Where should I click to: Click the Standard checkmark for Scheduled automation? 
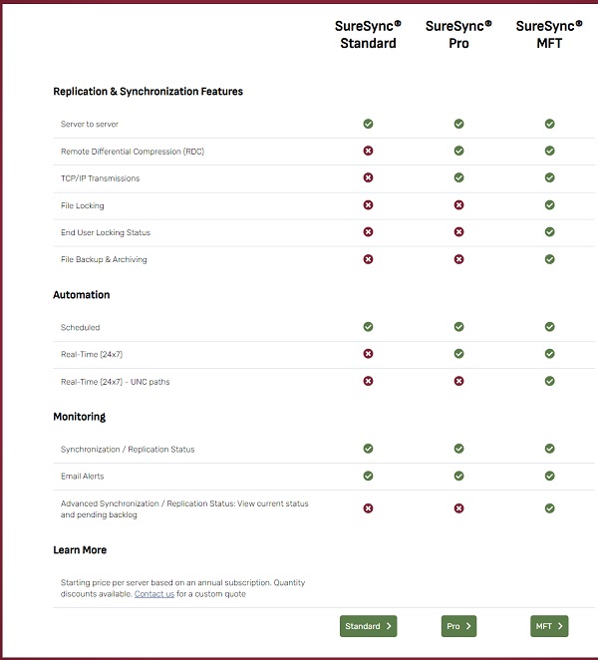point(368,327)
